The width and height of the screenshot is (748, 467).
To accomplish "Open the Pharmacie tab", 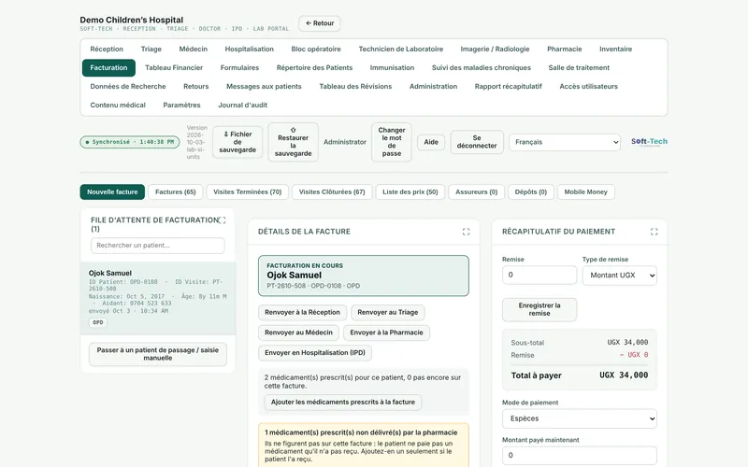I will tap(565, 50).
